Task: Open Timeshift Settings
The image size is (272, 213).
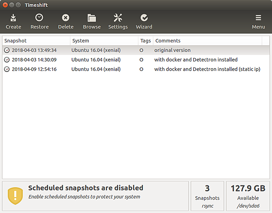Action: pyautogui.click(x=118, y=22)
